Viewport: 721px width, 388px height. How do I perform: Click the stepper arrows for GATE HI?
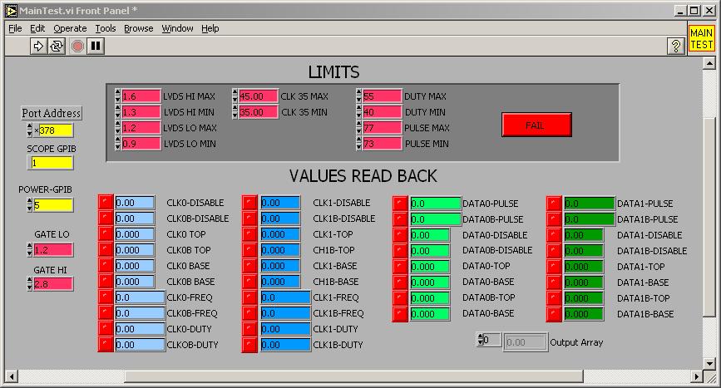[30, 284]
